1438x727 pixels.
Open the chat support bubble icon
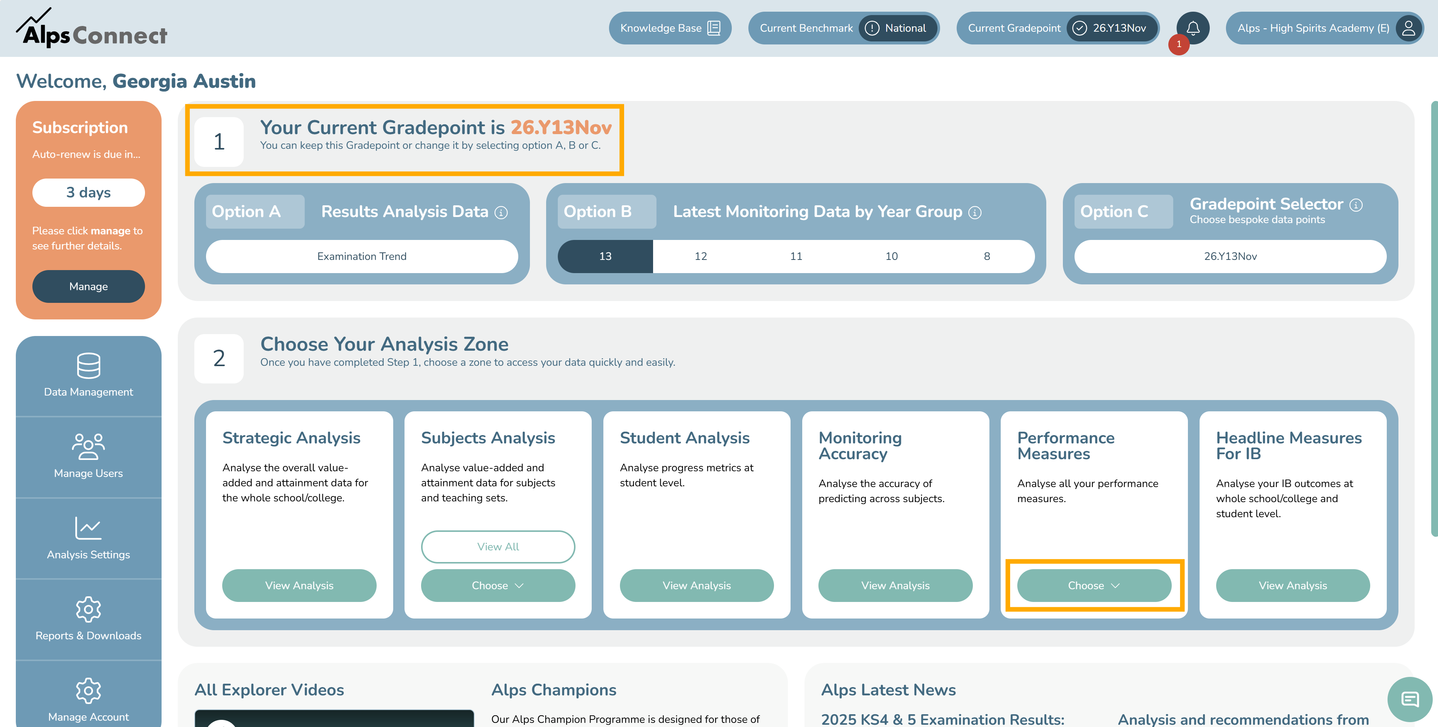[1410, 699]
